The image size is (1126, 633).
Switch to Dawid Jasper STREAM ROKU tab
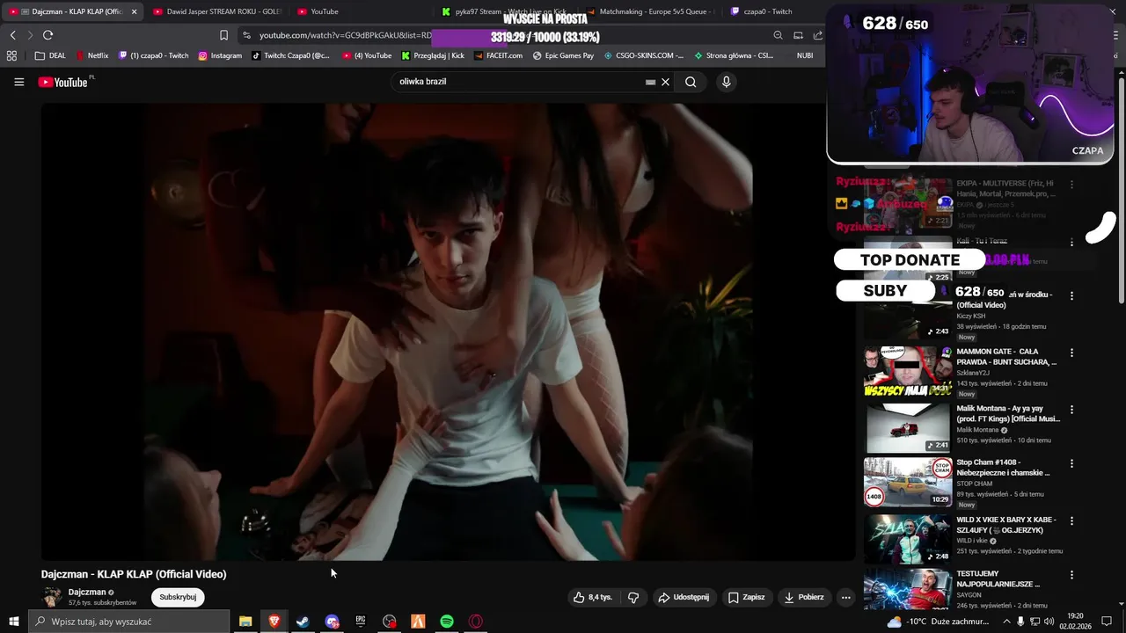[x=216, y=11]
